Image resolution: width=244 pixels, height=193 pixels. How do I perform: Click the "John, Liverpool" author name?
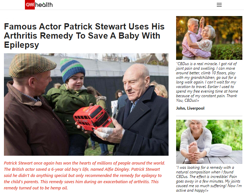point(190,108)
